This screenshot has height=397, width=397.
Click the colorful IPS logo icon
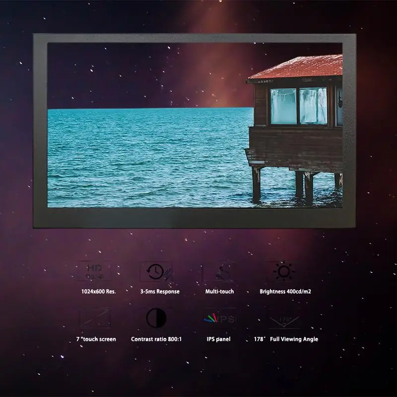pos(219,319)
